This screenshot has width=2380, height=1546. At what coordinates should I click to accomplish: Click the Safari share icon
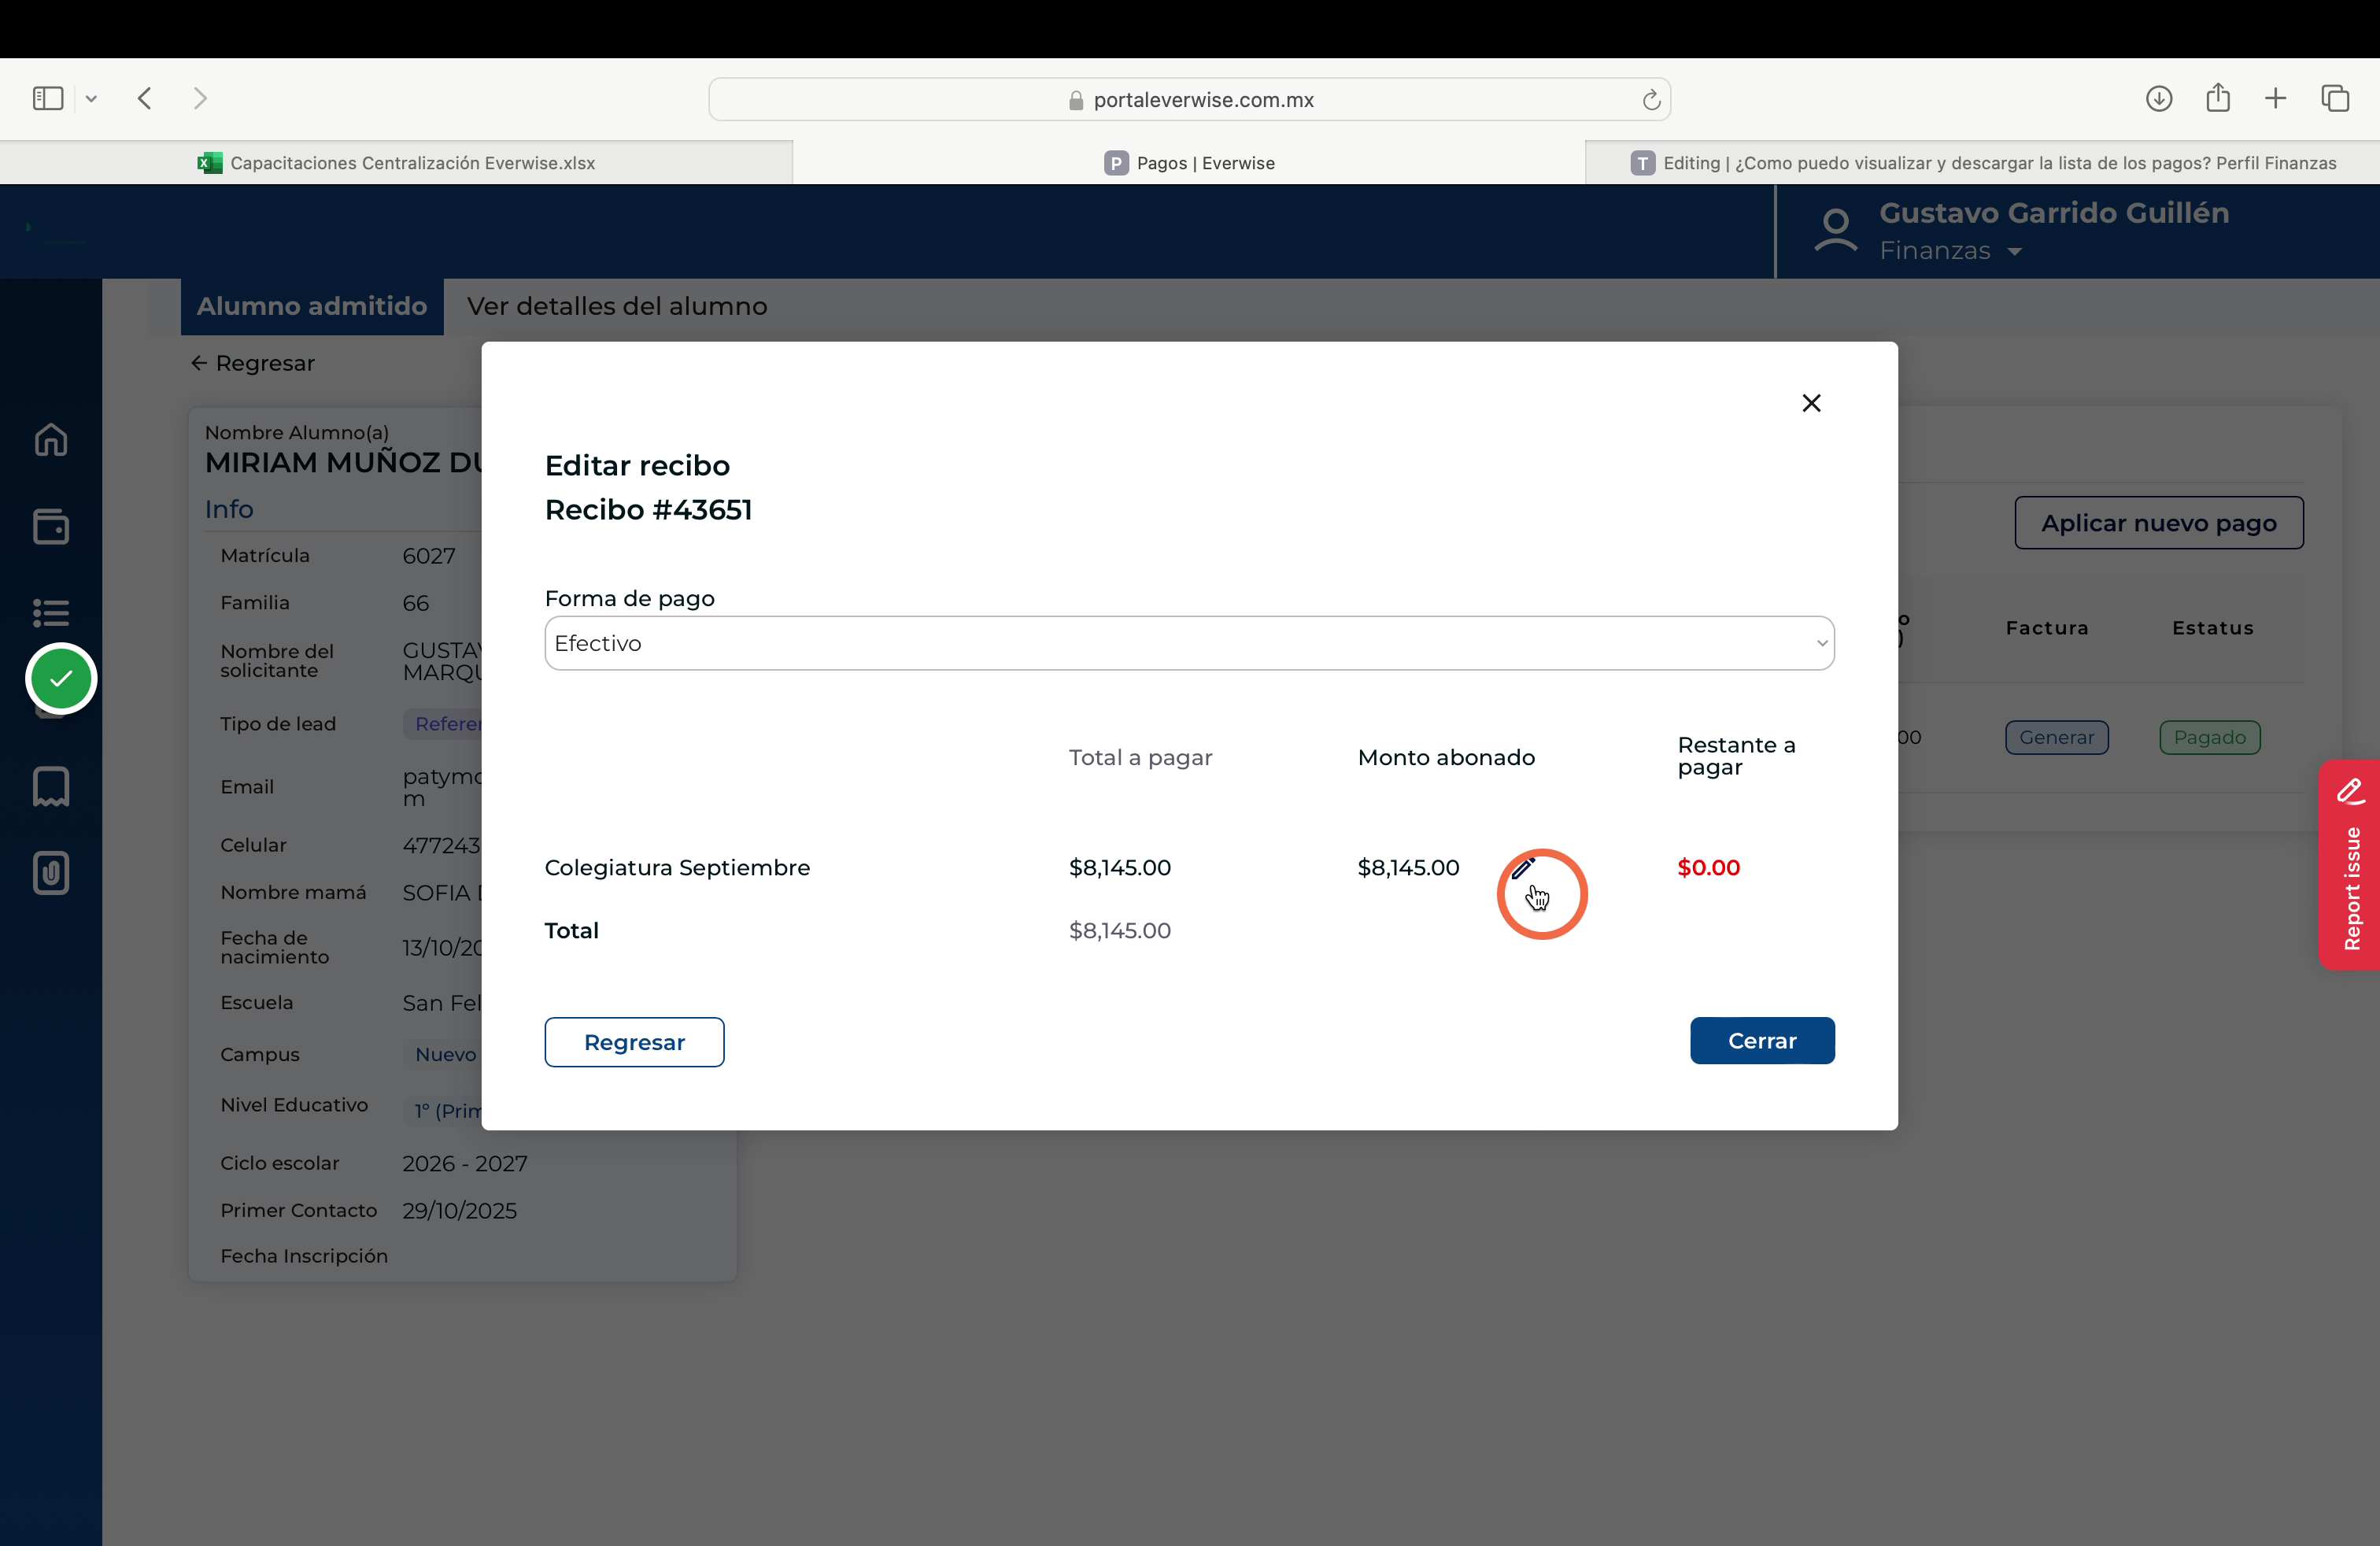[2218, 97]
